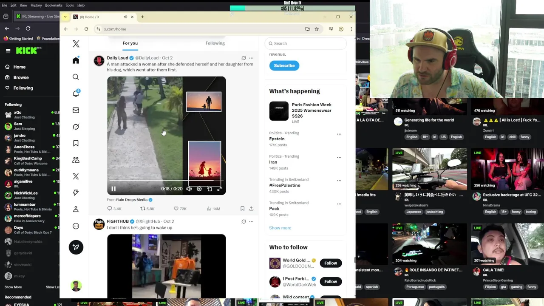Image resolution: width=544 pixels, height=306 pixels.
Task: Open Grok actions on the Daily Loud post
Action: pos(244,58)
